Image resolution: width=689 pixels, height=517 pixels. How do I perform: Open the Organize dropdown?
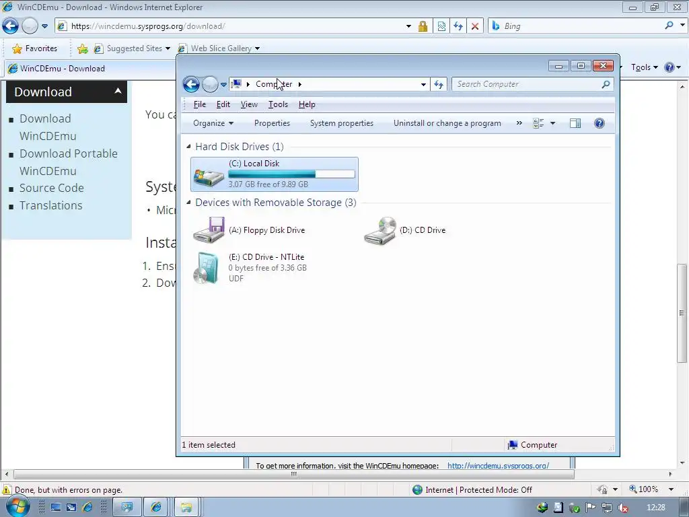click(x=213, y=123)
